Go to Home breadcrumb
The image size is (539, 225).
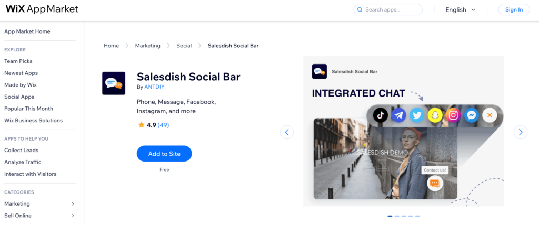tap(112, 46)
